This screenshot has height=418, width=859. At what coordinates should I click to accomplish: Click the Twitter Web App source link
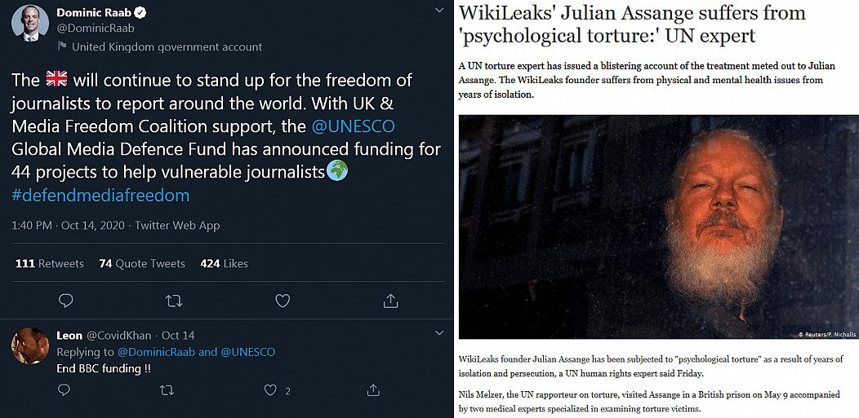(x=177, y=225)
